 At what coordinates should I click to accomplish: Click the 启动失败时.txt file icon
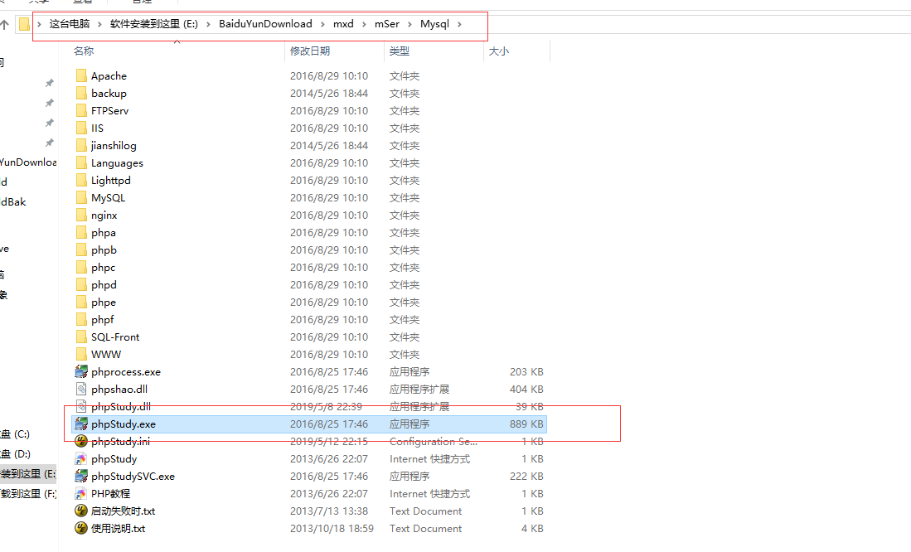81,511
